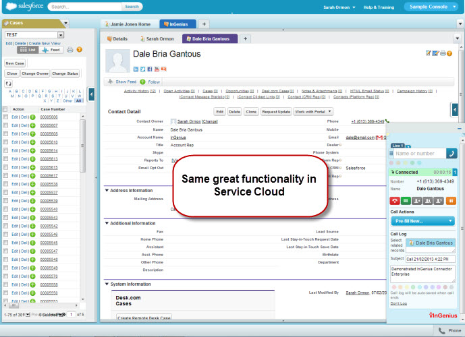Click the Show Feed icon
The image size is (465, 337).
[110, 82]
